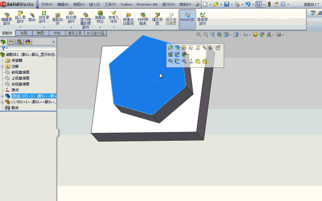The image size is (322, 201).
Task: Switch to DisplayManager panel tab
Action: click(x=28, y=42)
